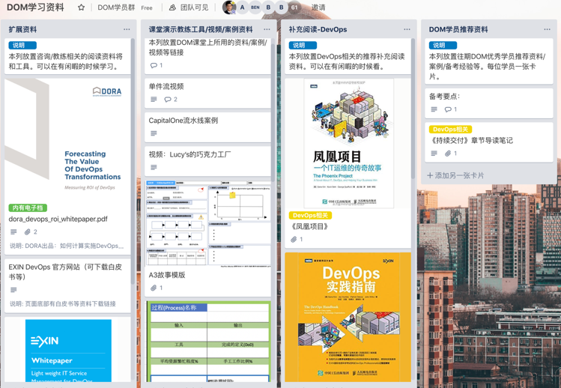
Task: Open the Lucy's的巧克力工厂 video card
Action: (x=207, y=161)
